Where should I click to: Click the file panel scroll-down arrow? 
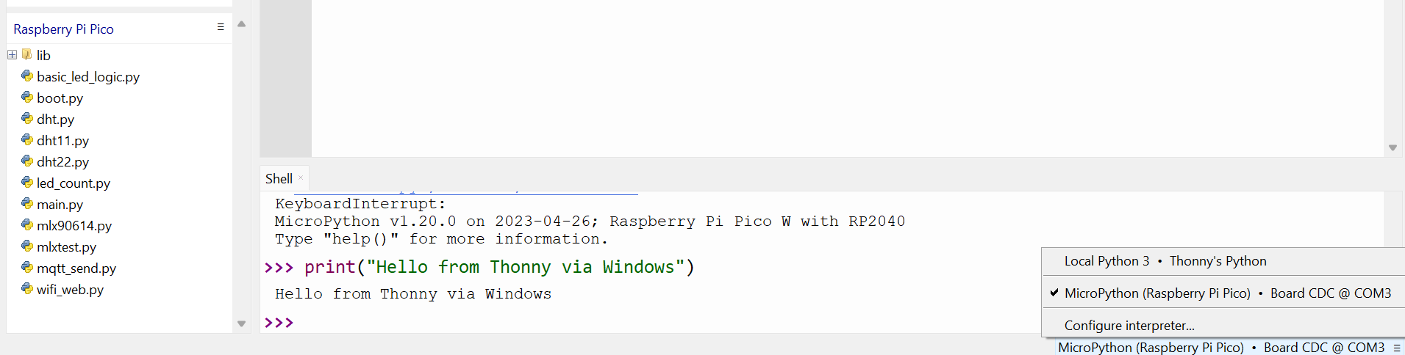click(x=241, y=323)
